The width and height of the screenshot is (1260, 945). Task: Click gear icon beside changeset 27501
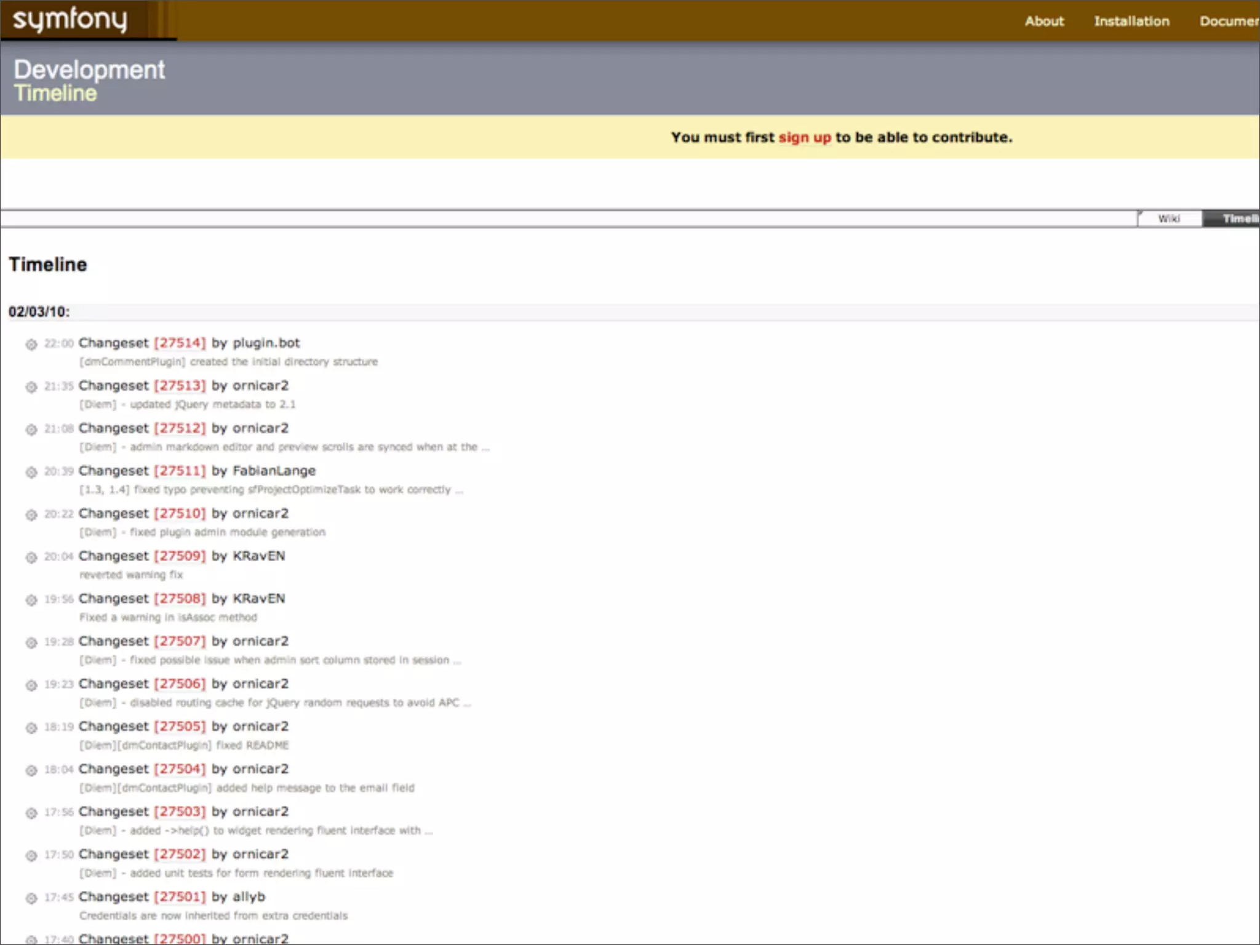point(31,898)
